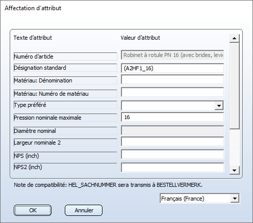Click the Numéro d'article value field
253x223 pixels.
[172, 55]
